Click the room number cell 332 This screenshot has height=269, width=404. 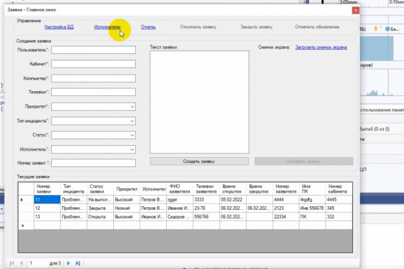tap(339, 217)
